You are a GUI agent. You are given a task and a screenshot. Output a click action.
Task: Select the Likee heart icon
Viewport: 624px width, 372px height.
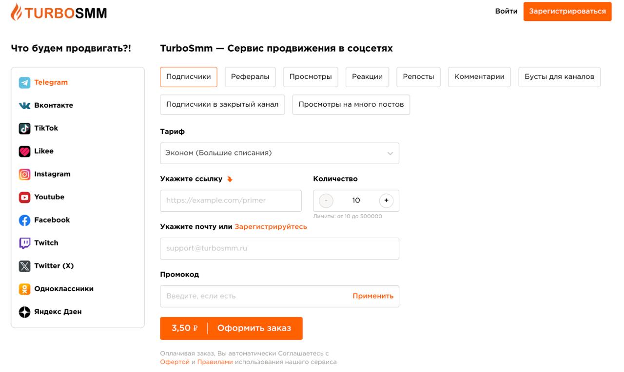tap(24, 151)
